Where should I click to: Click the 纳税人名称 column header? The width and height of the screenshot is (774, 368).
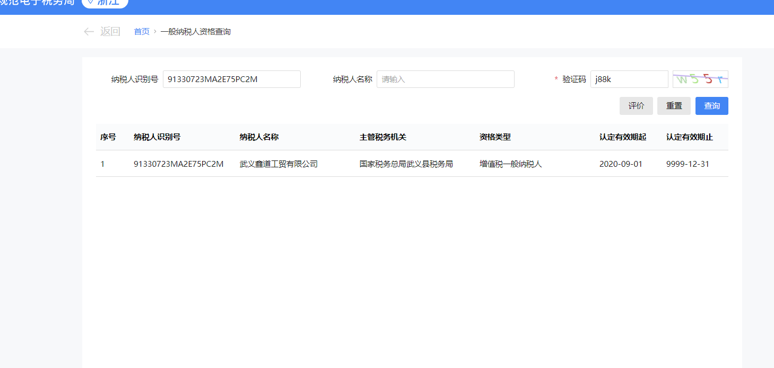click(259, 137)
